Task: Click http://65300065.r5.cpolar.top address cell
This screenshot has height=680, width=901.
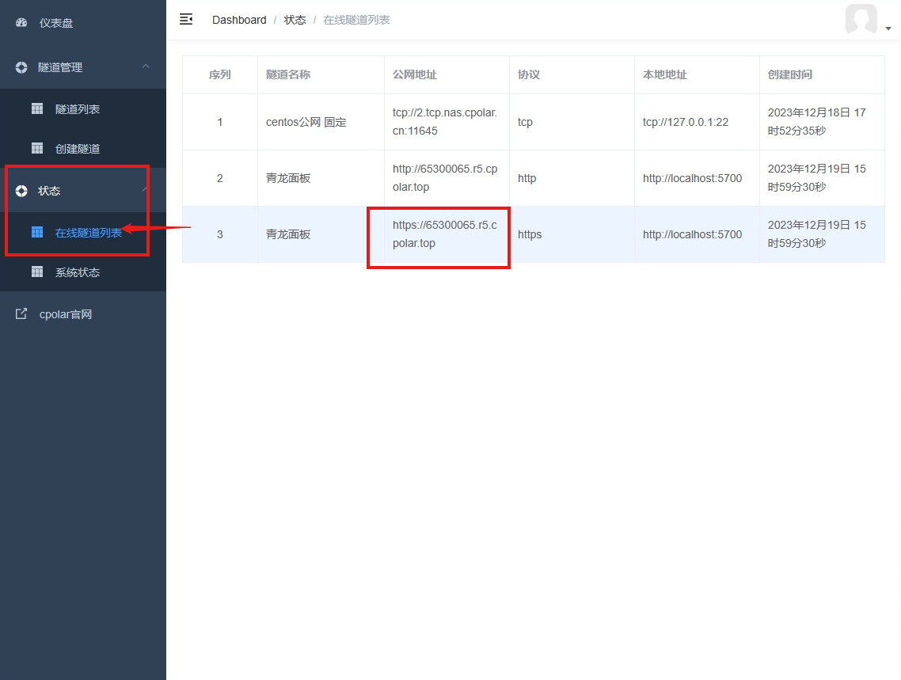Action: 447,178
